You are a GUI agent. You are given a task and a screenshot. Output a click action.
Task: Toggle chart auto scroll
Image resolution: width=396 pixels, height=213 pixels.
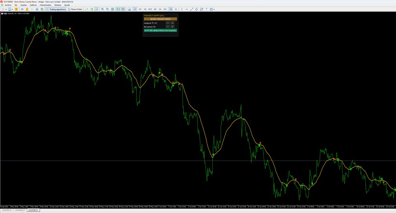pos(118,9)
